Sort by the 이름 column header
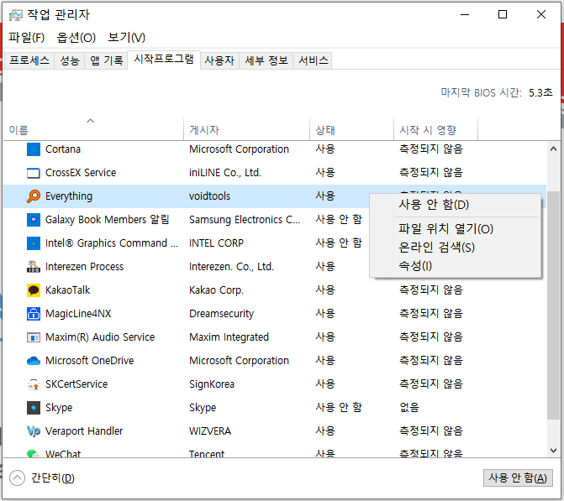564x501 pixels. (93, 129)
